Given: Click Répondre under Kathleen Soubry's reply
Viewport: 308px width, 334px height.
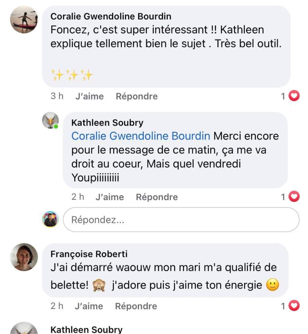Looking at the screenshot, I should (x=157, y=197).
